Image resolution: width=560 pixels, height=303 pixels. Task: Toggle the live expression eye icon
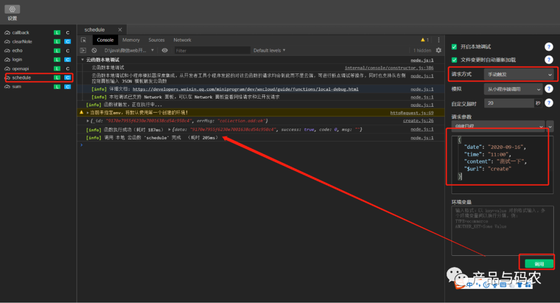click(x=165, y=50)
